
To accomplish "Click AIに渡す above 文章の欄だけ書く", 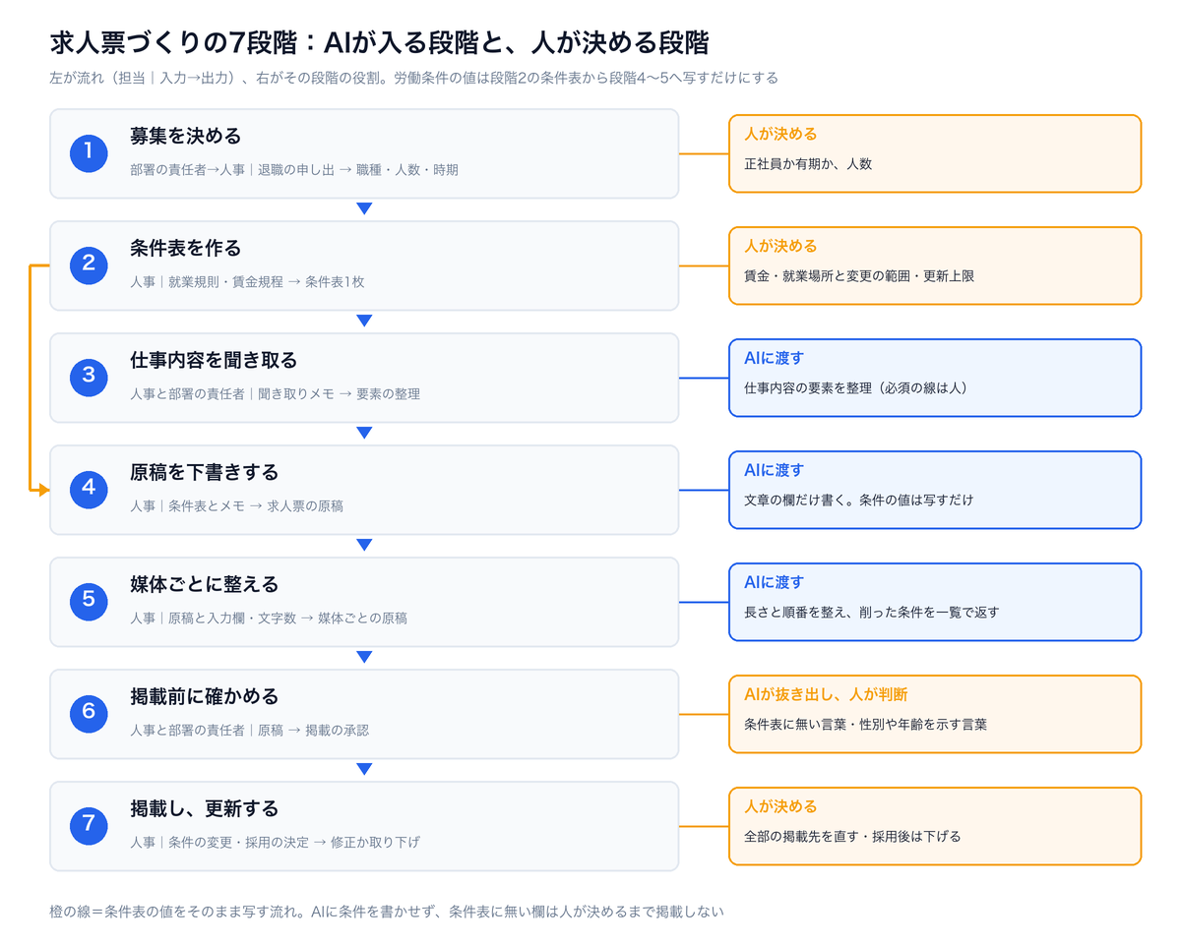I will point(774,470).
